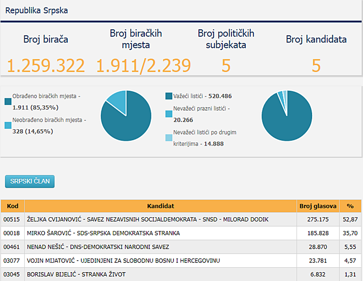Select the Broj glasova column header
Viewport: 363px width, 281px height.
(x=318, y=206)
